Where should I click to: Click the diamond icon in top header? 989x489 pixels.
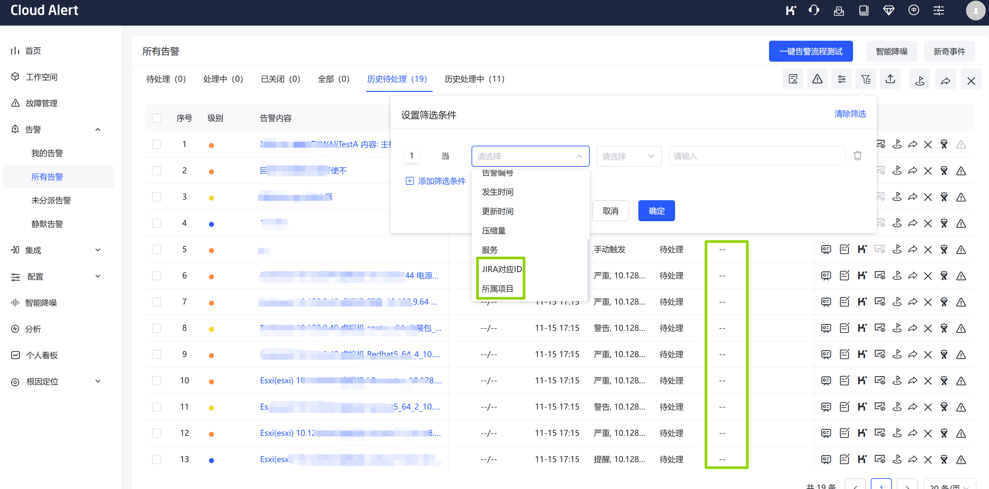[889, 11]
